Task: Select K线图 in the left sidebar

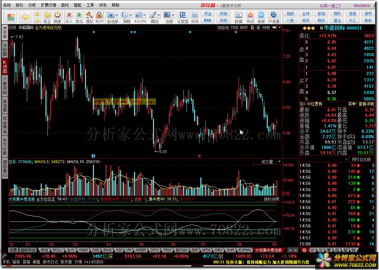Action: pyautogui.click(x=5, y=67)
